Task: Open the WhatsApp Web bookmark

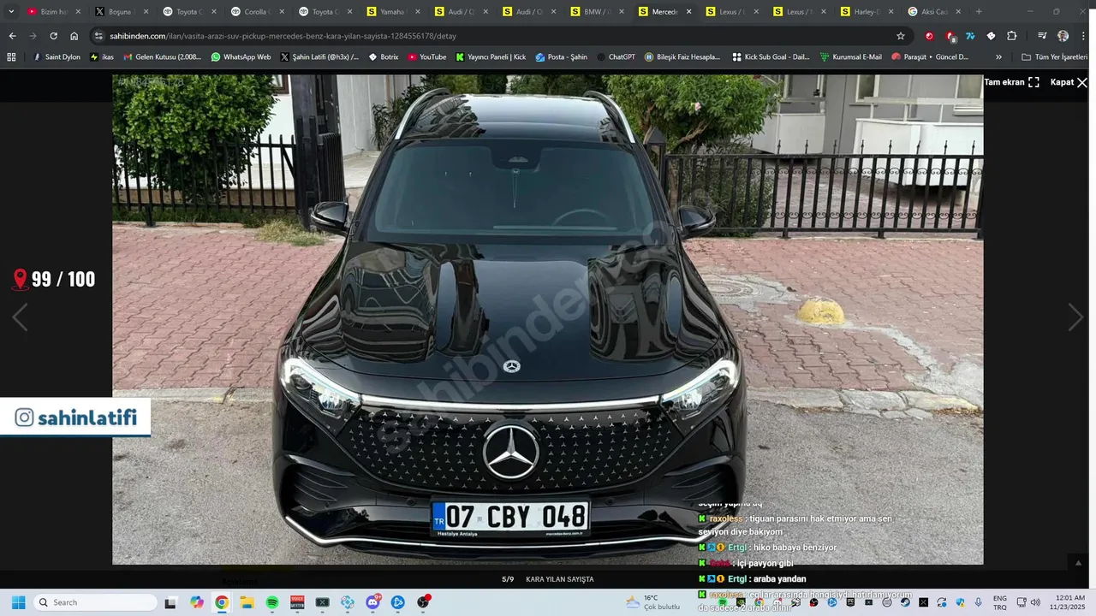Action: point(241,56)
